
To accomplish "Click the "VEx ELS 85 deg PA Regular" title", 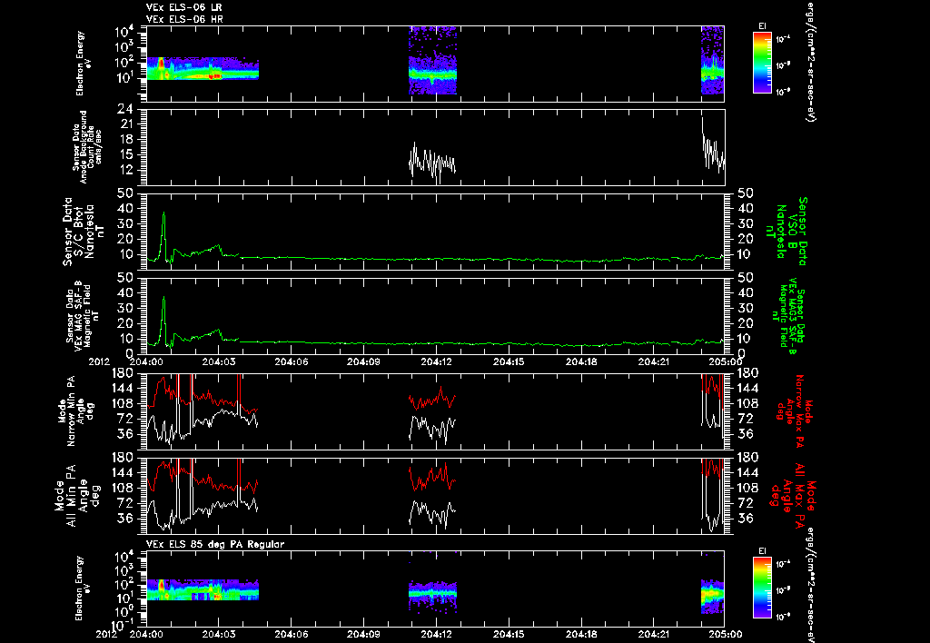I will tap(215, 544).
